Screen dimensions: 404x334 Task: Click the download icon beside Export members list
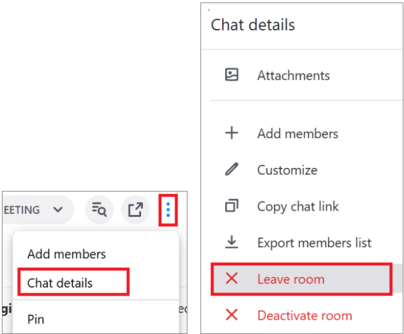coord(231,242)
